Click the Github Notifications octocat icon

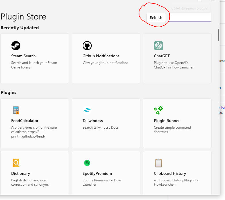[x=87, y=46]
